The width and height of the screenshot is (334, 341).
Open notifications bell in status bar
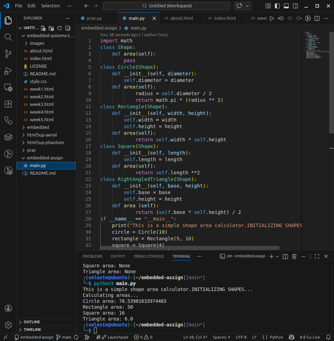[328, 337]
